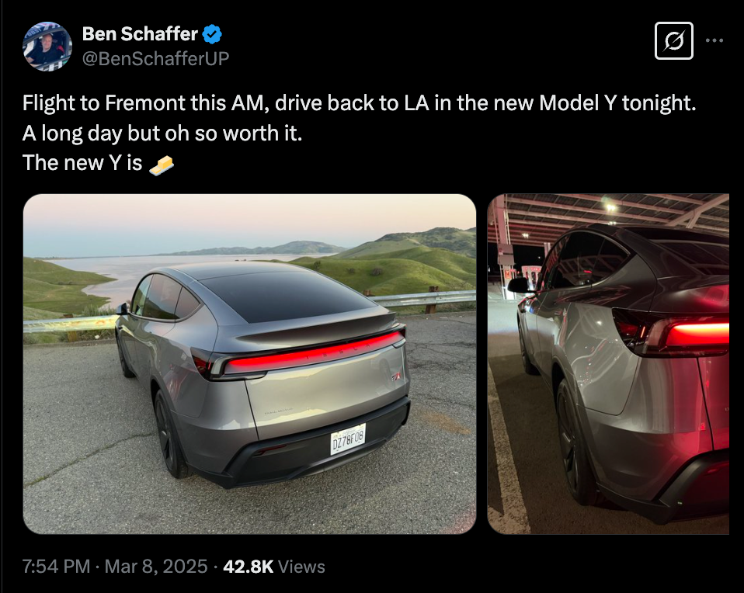Click the "The new Y is" text
The height and width of the screenshot is (593, 744).
pos(82,163)
